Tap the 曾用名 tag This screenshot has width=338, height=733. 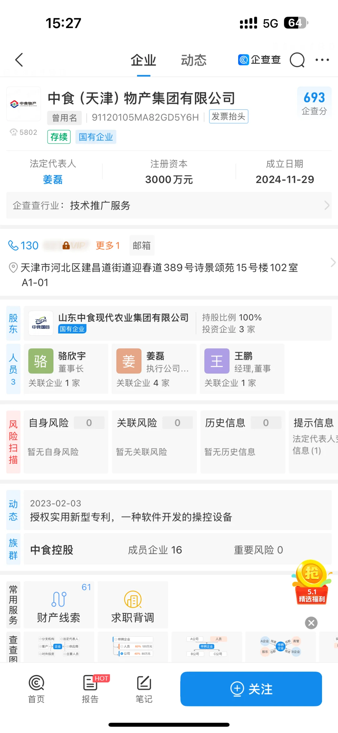click(x=64, y=118)
